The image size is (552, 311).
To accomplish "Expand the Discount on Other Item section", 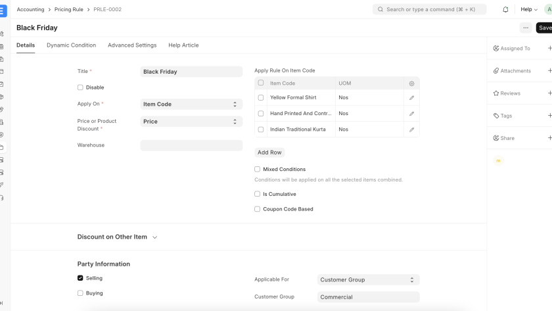I will (x=117, y=237).
